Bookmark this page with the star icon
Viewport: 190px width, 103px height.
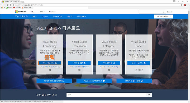tap(182, 5)
